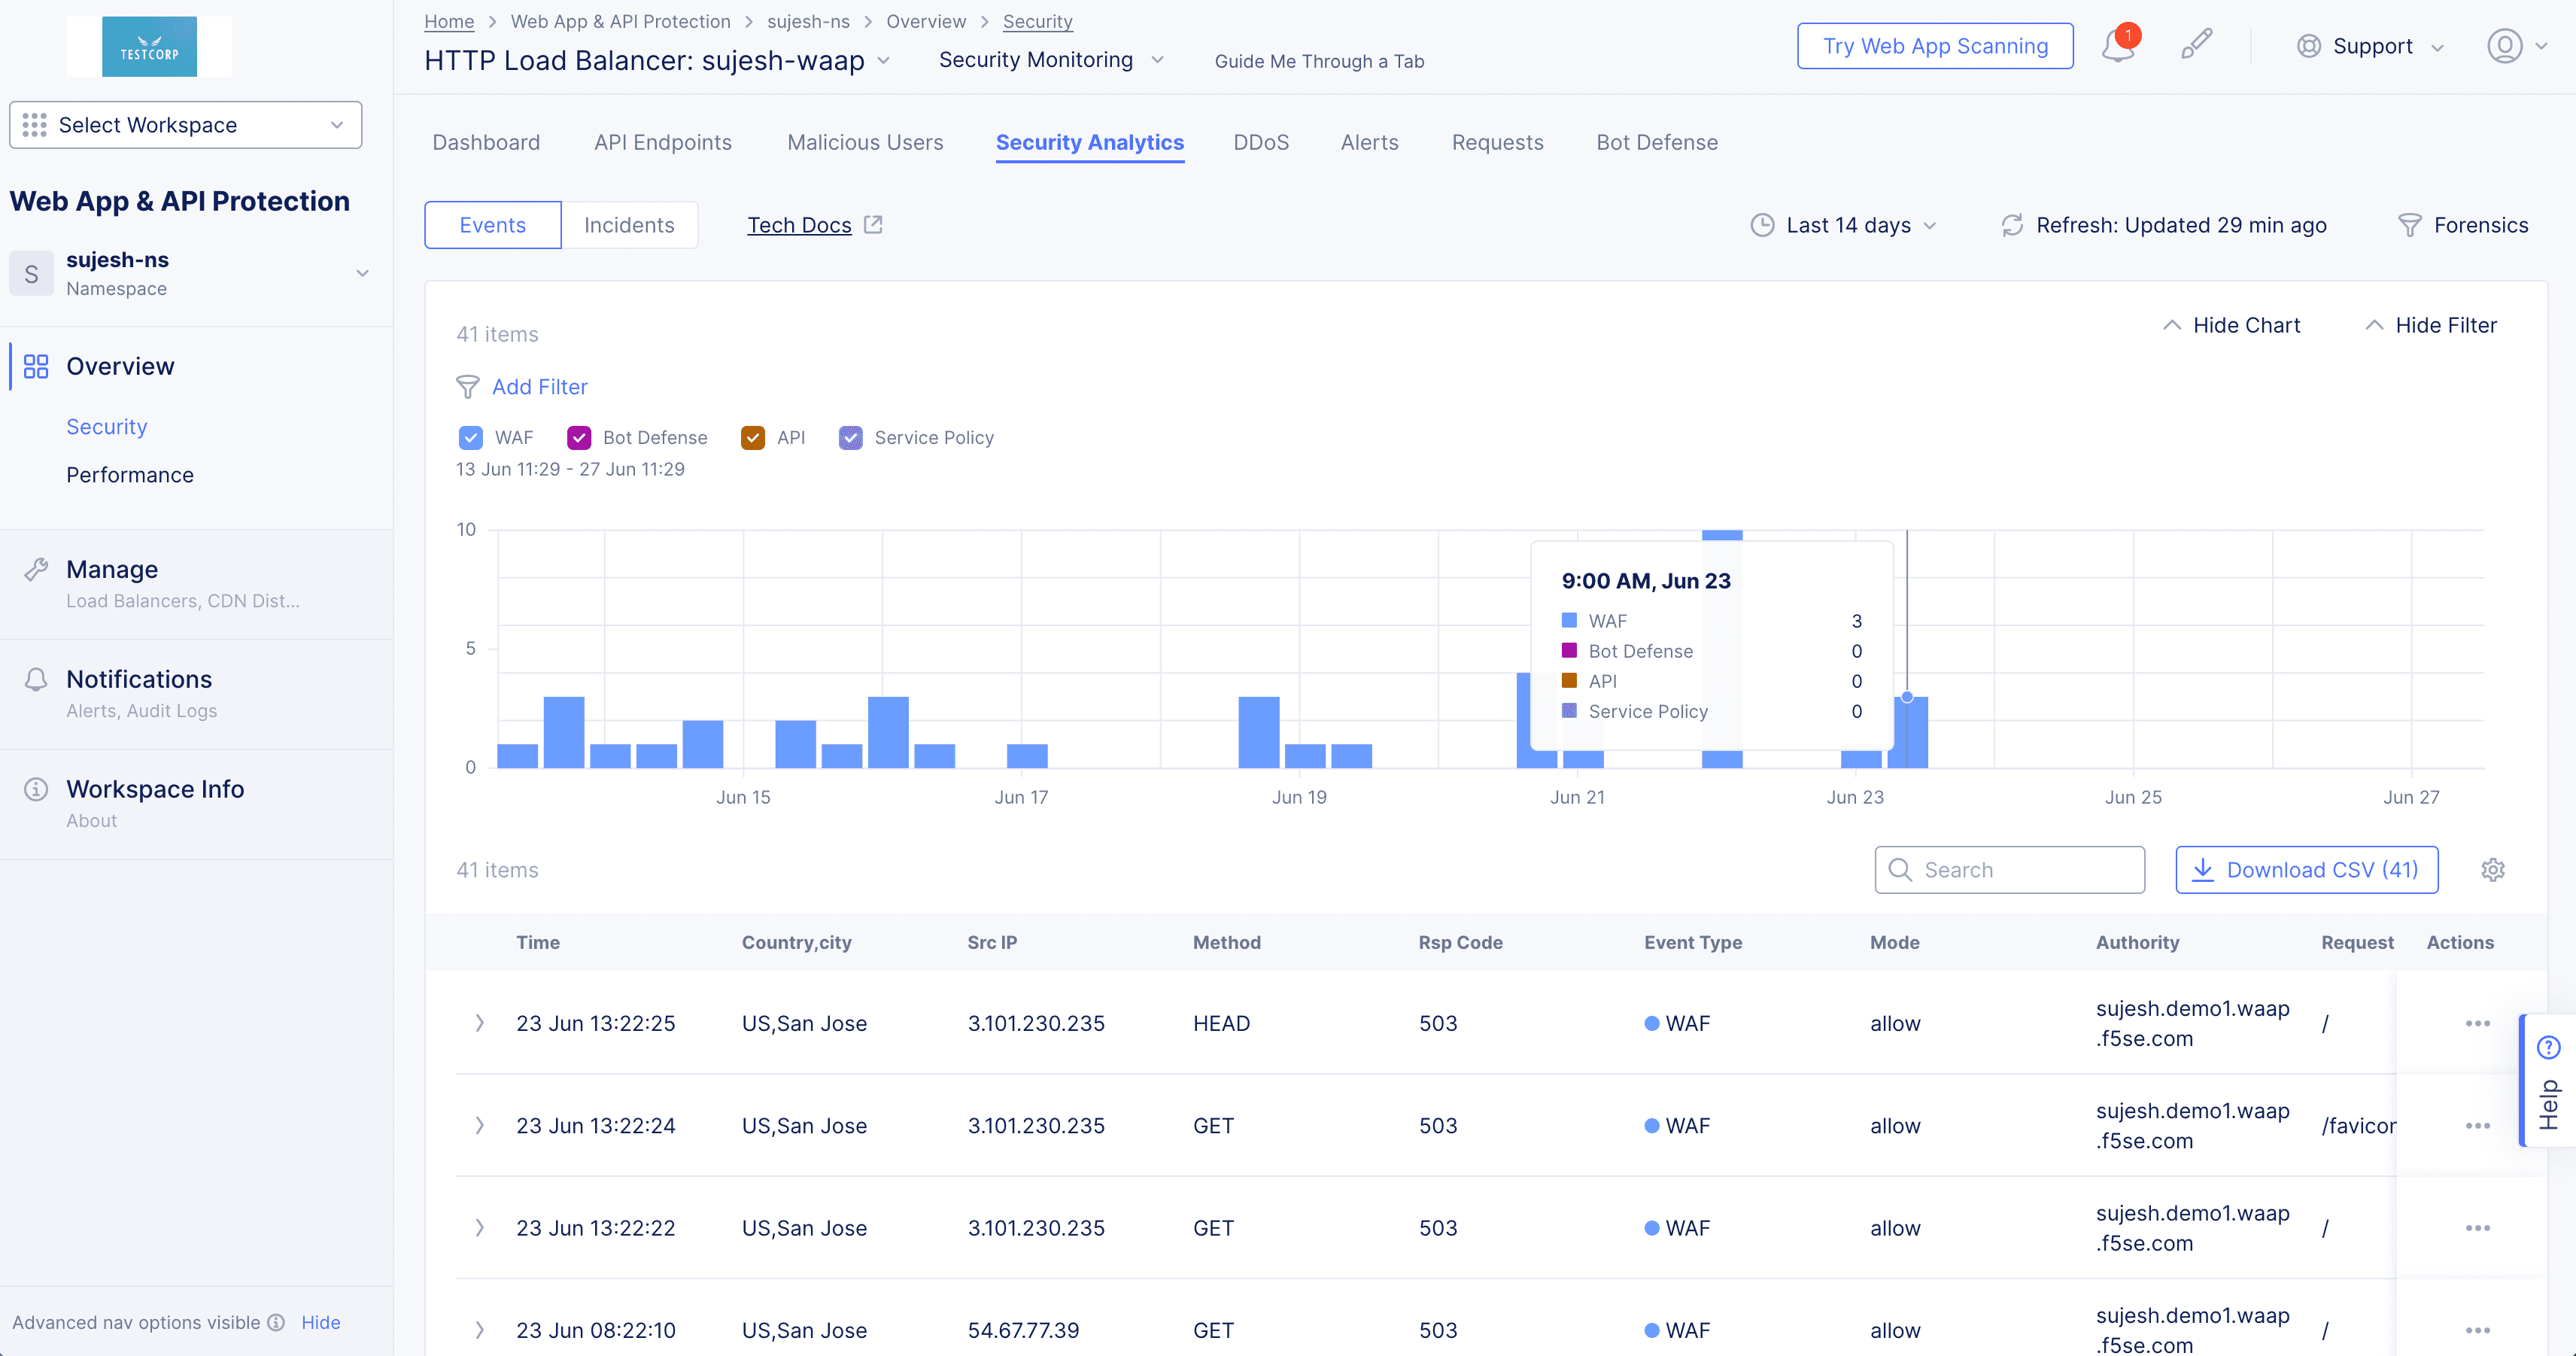Click the download arrow icon in CSV button

click(x=2203, y=870)
